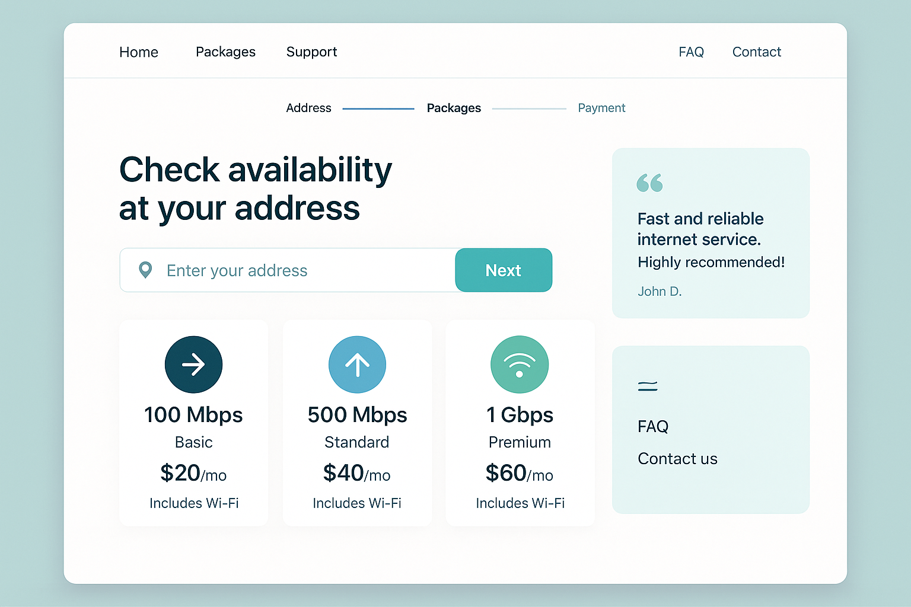Click the equals icon above FAQ links
Image resolution: width=911 pixels, height=607 pixels.
pyautogui.click(x=648, y=385)
